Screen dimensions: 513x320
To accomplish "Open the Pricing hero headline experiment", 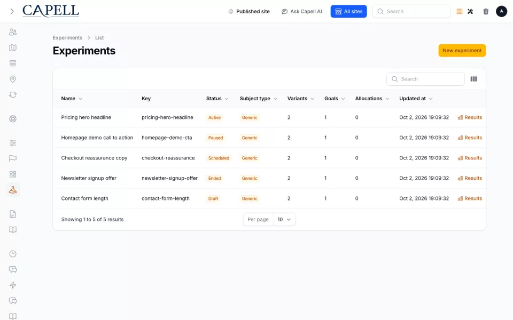I will click(86, 117).
